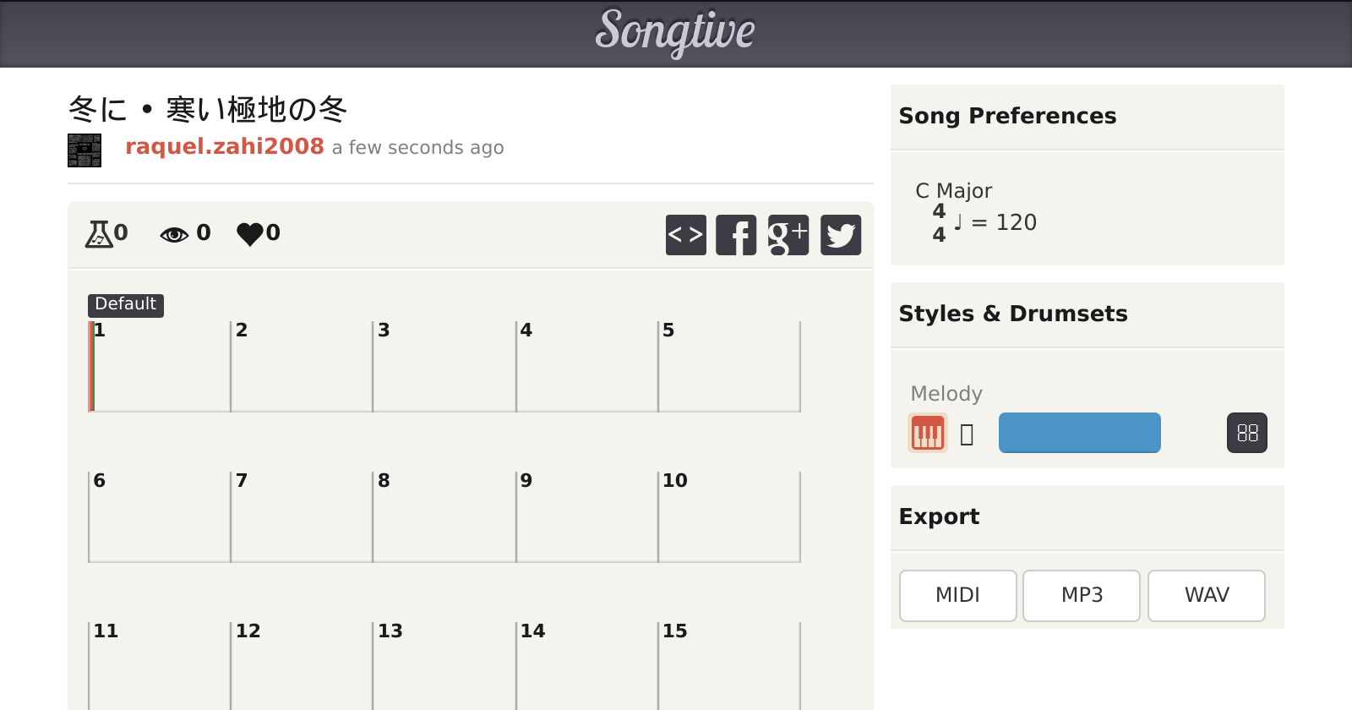Select measure 10 in the song grid

(x=728, y=516)
